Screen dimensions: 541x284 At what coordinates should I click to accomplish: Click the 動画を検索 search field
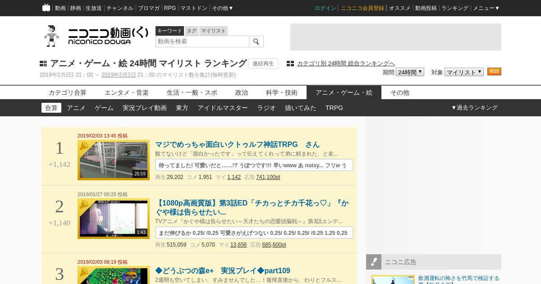tap(202, 41)
